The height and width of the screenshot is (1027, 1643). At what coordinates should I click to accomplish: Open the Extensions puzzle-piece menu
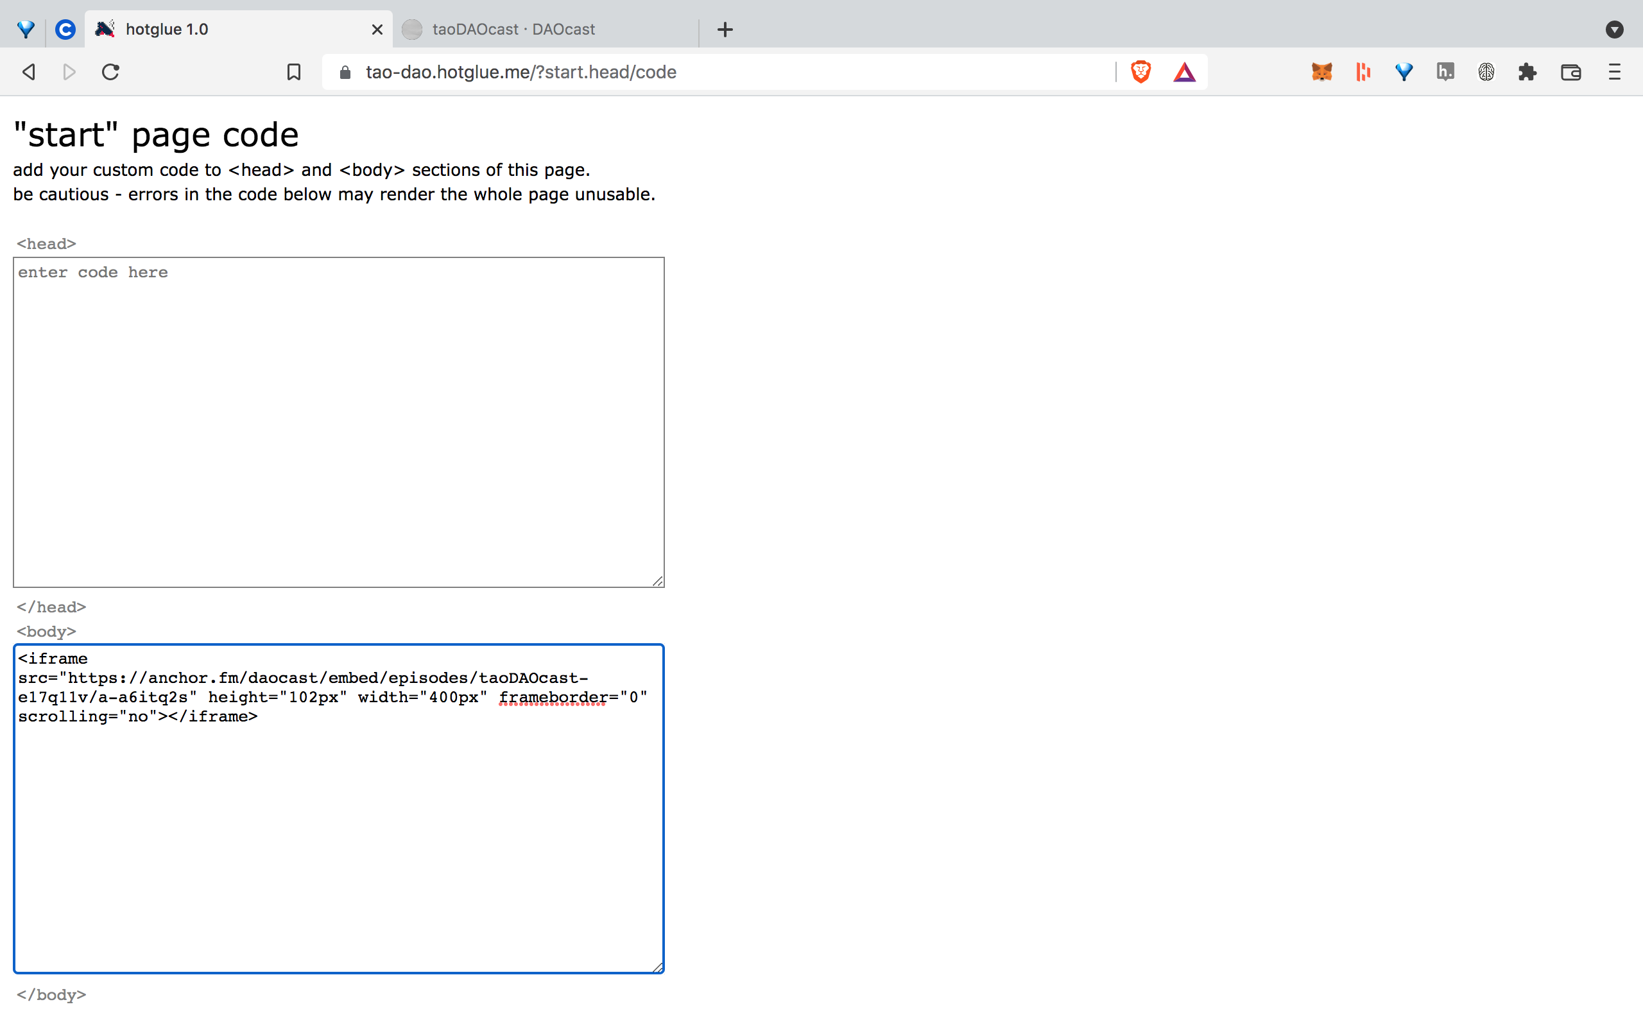coord(1527,72)
